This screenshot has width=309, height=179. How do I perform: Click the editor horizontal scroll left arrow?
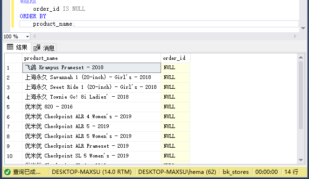click(35, 36)
